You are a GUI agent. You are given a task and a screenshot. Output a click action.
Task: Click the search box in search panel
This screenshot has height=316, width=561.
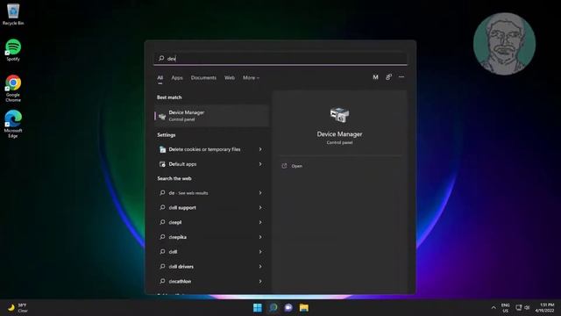click(280, 59)
